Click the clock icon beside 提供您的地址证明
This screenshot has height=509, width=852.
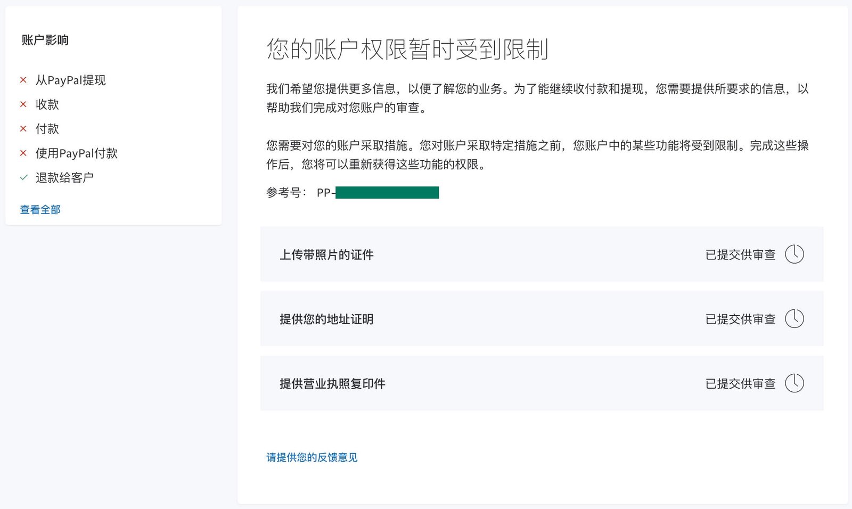(795, 318)
